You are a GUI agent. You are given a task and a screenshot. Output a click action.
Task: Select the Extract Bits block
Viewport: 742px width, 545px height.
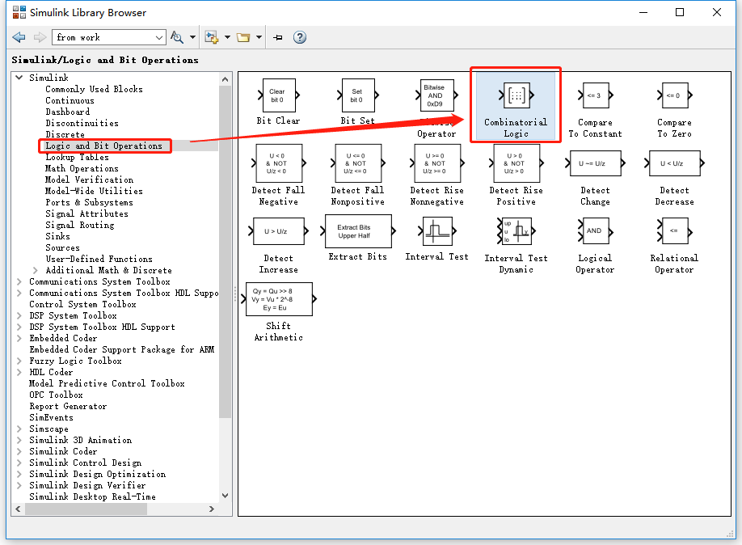[358, 231]
